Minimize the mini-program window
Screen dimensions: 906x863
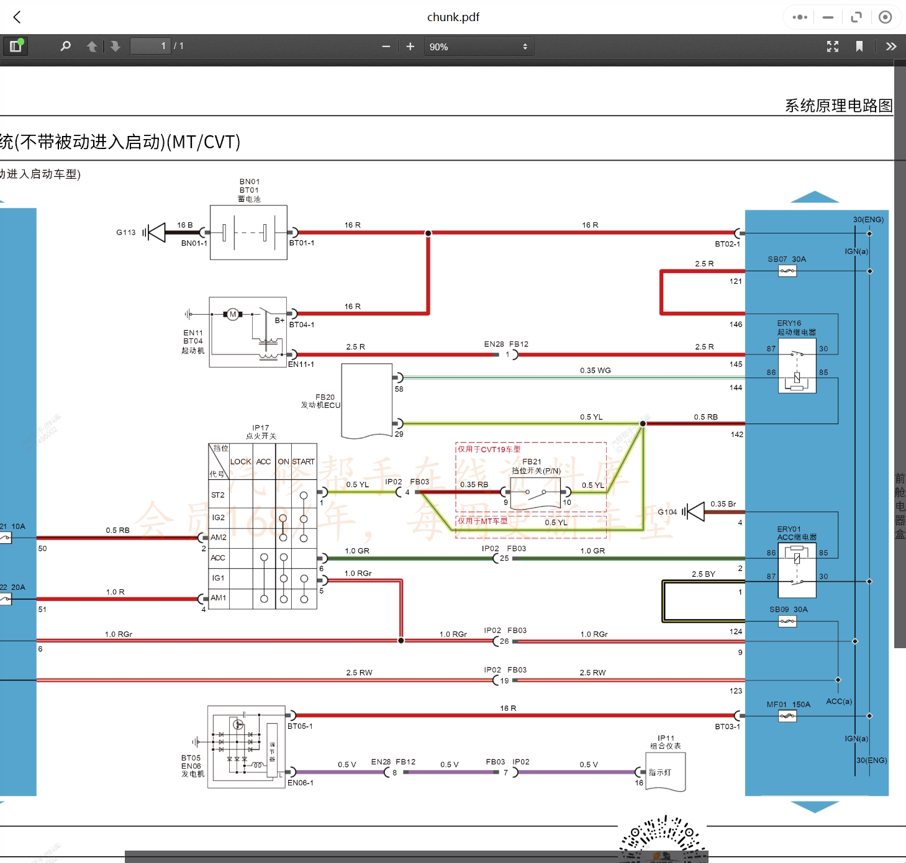pyautogui.click(x=828, y=17)
